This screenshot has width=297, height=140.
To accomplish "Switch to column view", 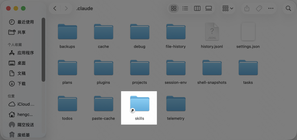I will 197,8.
